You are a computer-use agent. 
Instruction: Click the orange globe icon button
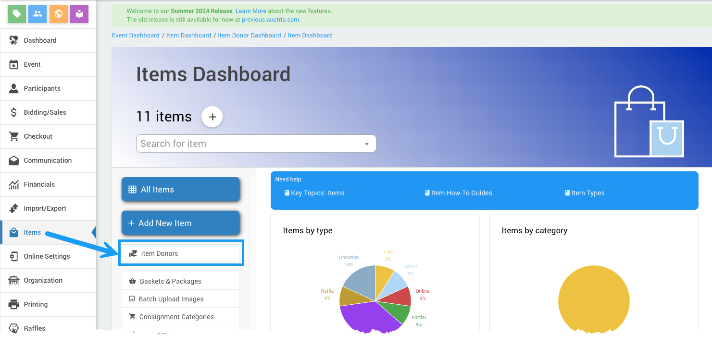59,14
